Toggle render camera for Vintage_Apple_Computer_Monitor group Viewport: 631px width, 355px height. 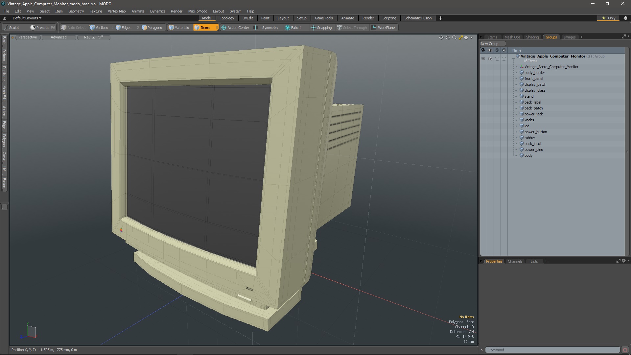pyautogui.click(x=490, y=59)
